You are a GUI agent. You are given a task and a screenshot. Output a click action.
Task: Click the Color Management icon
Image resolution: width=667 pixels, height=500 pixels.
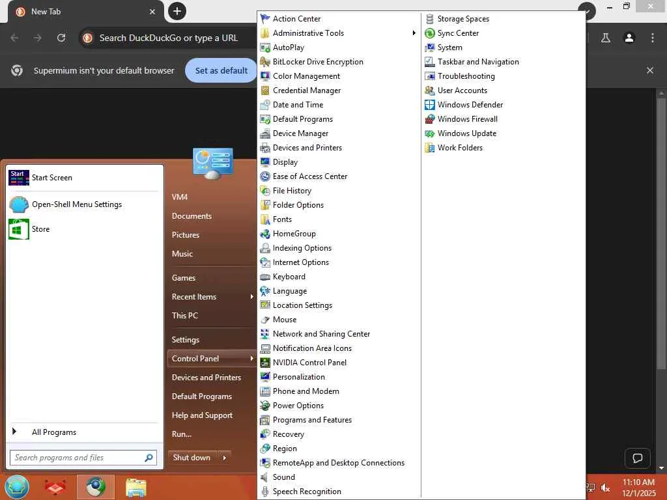[265, 76]
